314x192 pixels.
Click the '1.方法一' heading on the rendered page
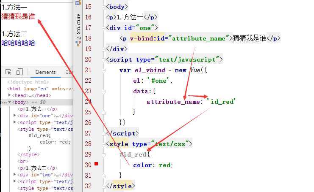click(x=14, y=7)
